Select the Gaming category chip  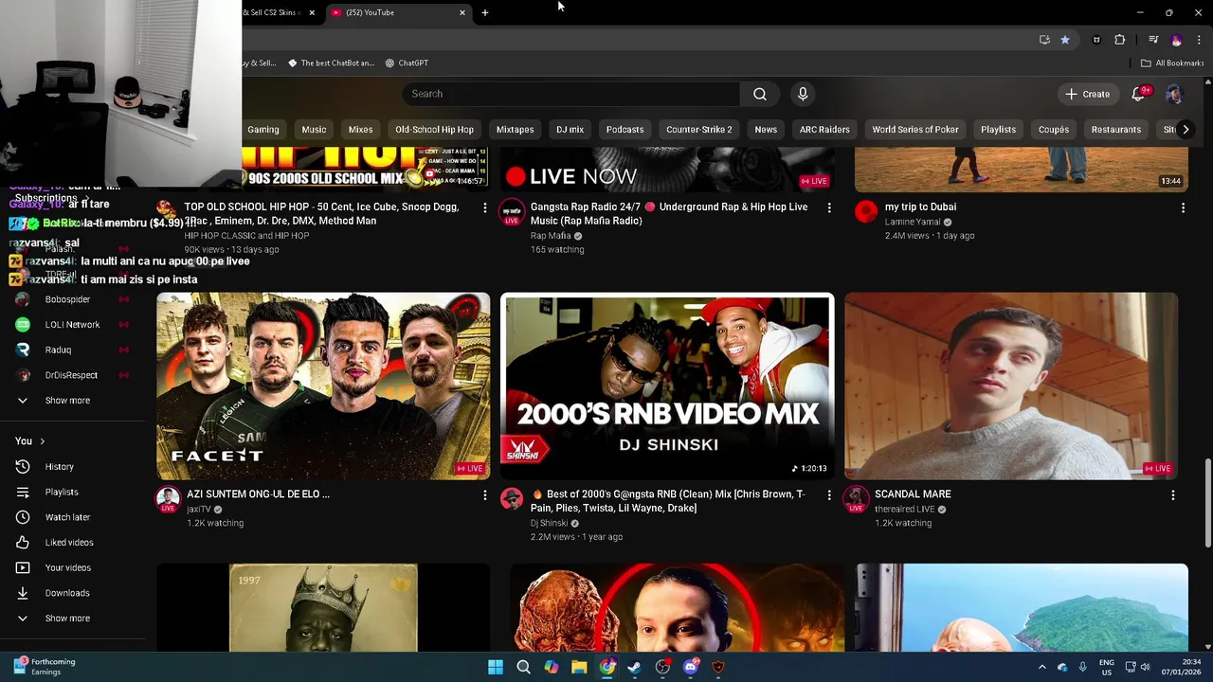[x=263, y=130]
